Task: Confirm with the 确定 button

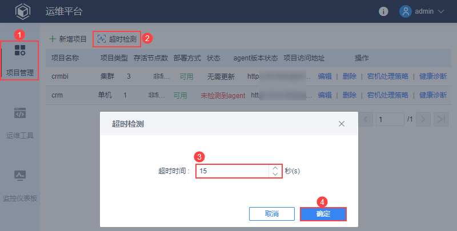Action: (323, 214)
